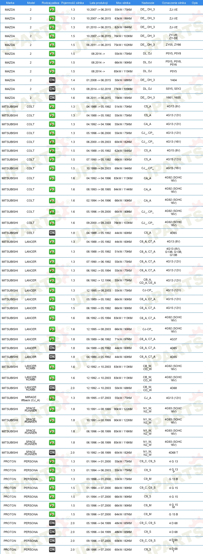This screenshot has height=554, width=203.
Task: Click engine code 4G15 (16V)
Action: tap(173, 168)
